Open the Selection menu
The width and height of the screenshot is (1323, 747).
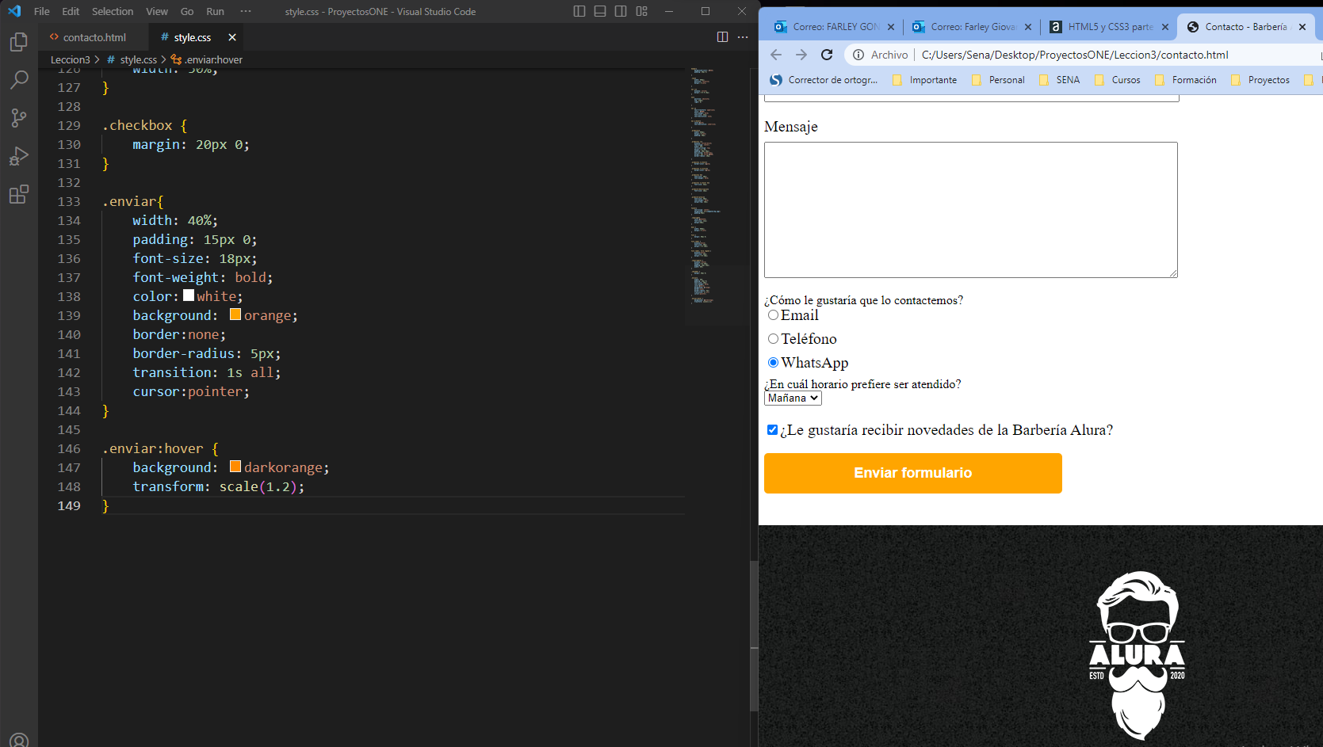click(113, 11)
